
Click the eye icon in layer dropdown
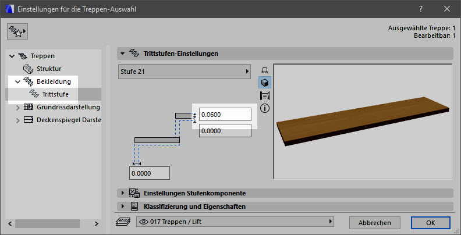click(143, 222)
